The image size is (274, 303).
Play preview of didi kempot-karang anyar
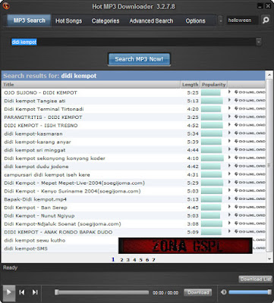coord(229,142)
